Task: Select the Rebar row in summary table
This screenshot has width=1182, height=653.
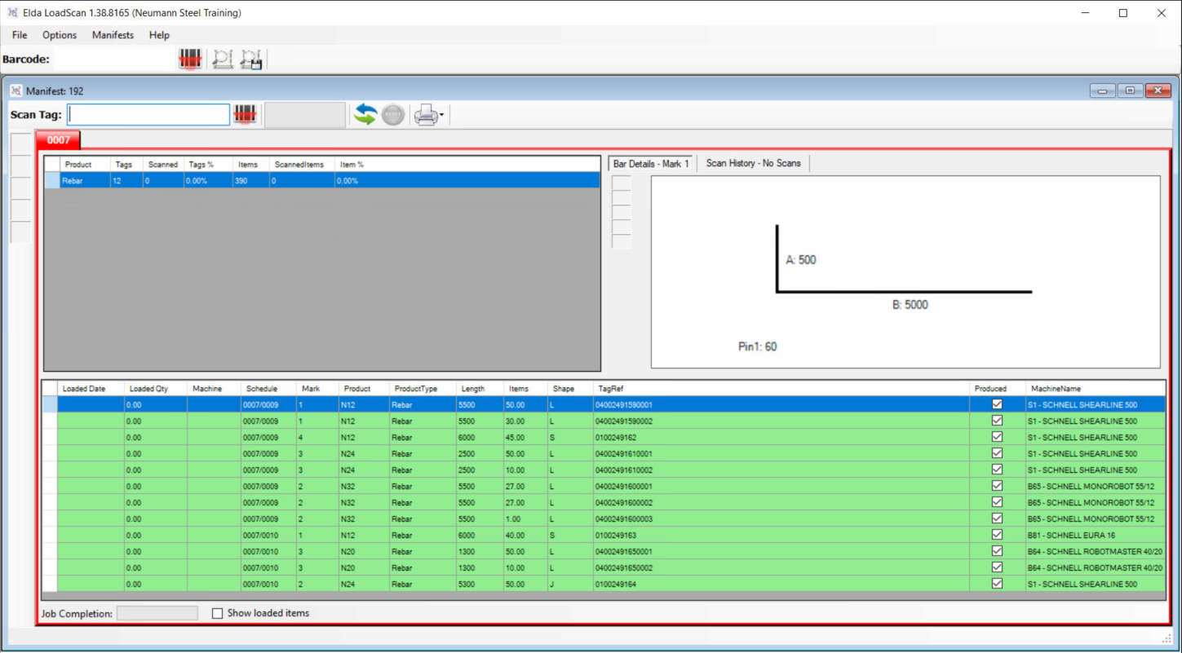Action: pos(322,181)
